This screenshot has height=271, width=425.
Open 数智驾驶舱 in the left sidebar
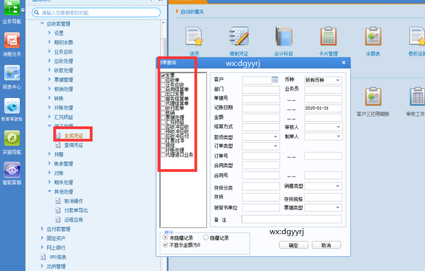coord(12,110)
